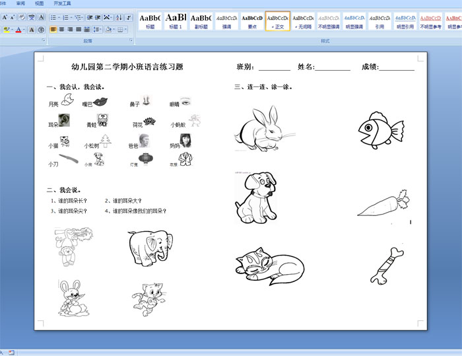Apply Enclosed Characters circle icon
This screenshot has width=462, height=356.
click(x=41, y=30)
